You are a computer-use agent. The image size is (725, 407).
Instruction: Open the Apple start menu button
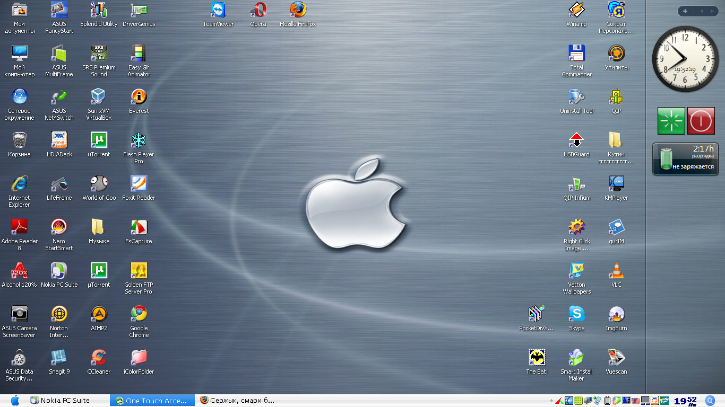point(15,401)
